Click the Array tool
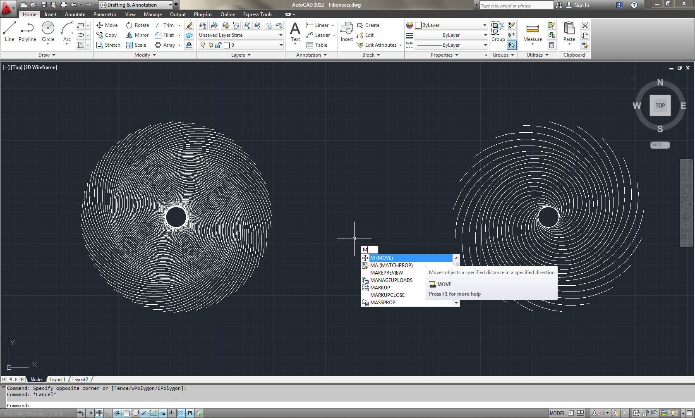 (x=165, y=45)
